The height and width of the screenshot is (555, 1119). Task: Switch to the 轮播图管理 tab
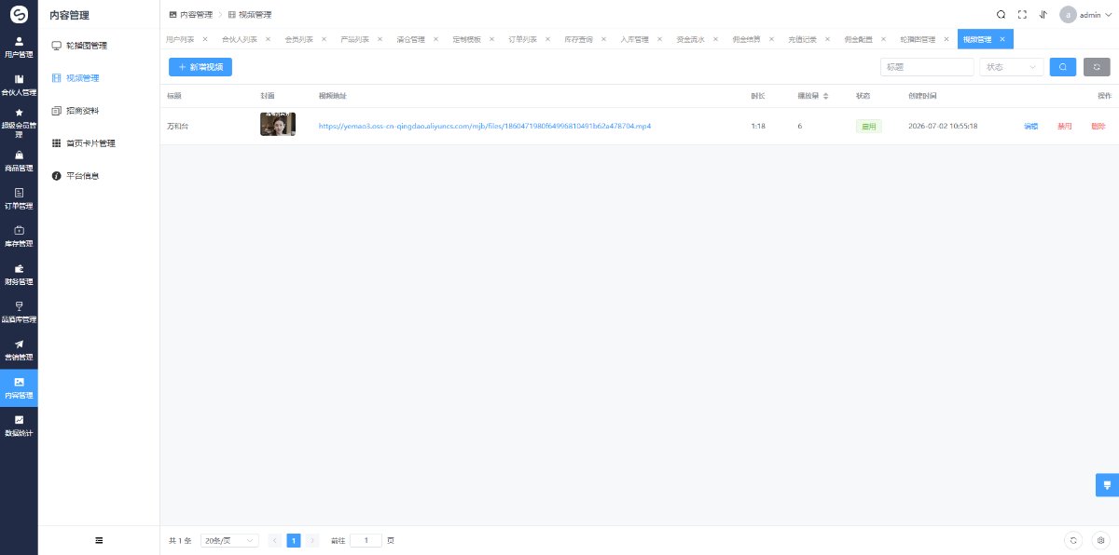pos(918,39)
